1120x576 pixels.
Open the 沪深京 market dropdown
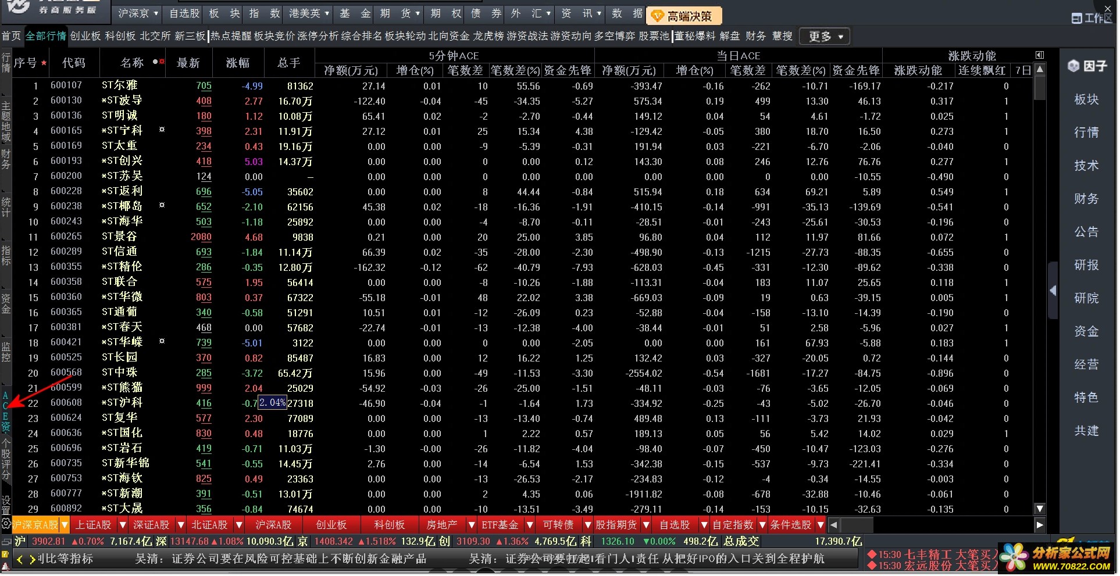coord(138,13)
